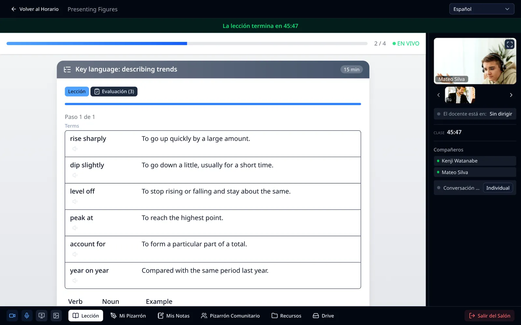Open Mis Notas
The width and height of the screenshot is (521, 325).
point(174,316)
